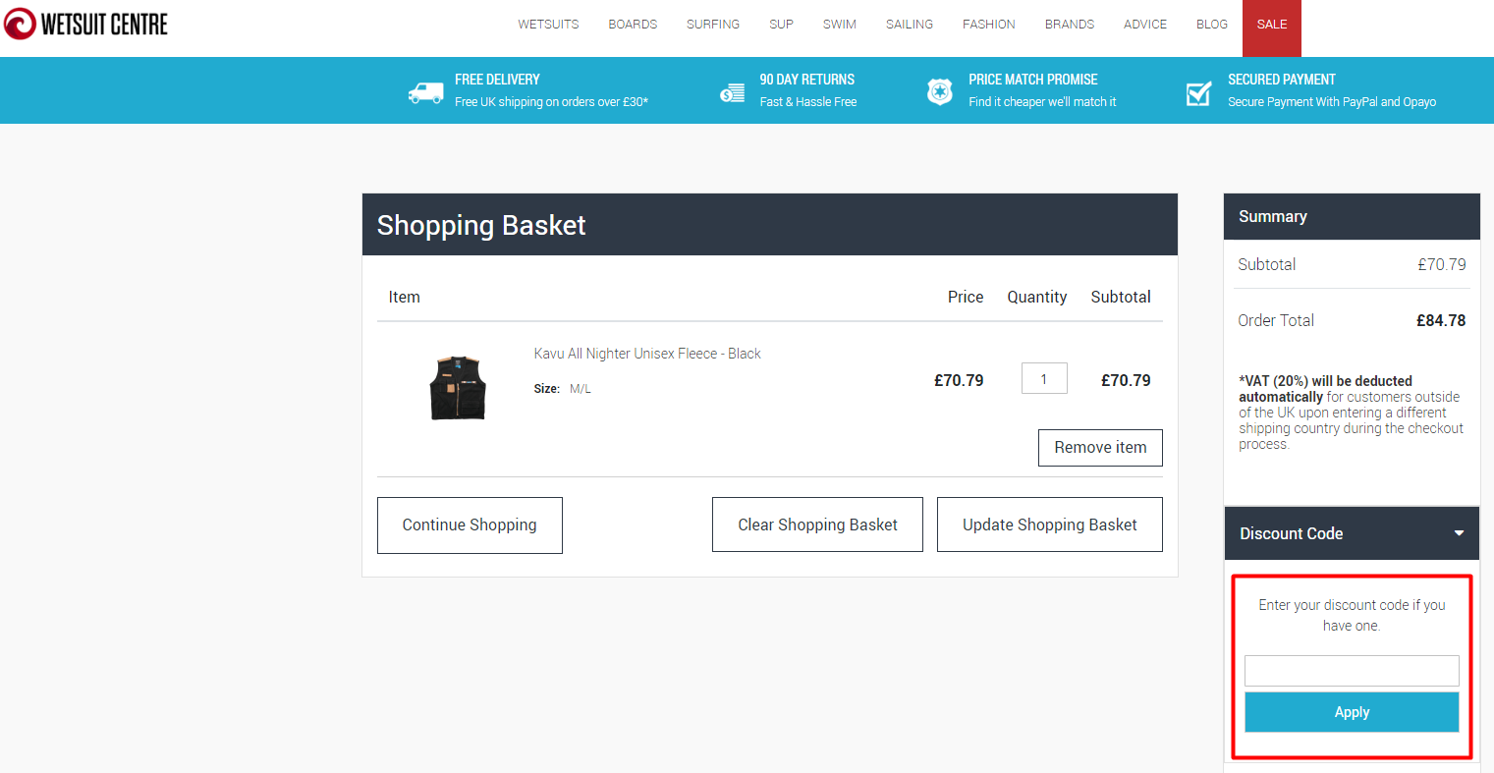Click the 90 Day Returns coins icon
This screenshot has width=1494, height=773.
coord(732,89)
